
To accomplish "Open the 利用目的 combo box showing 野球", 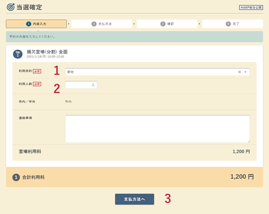I will coord(157,72).
